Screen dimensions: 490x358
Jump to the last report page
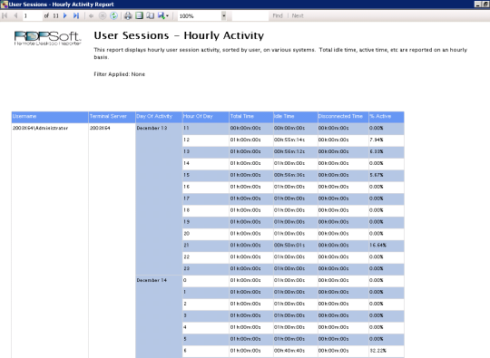pos(76,15)
